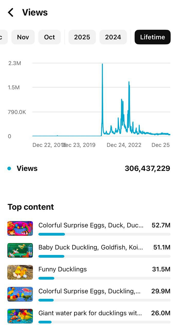Click the Top content heading
Screen dimensions: 178x329
[31, 207]
